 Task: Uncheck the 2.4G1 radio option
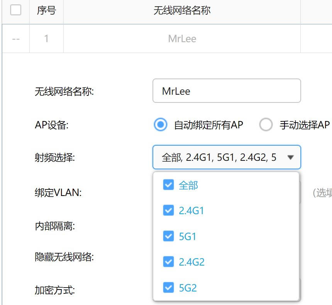coord(168,210)
